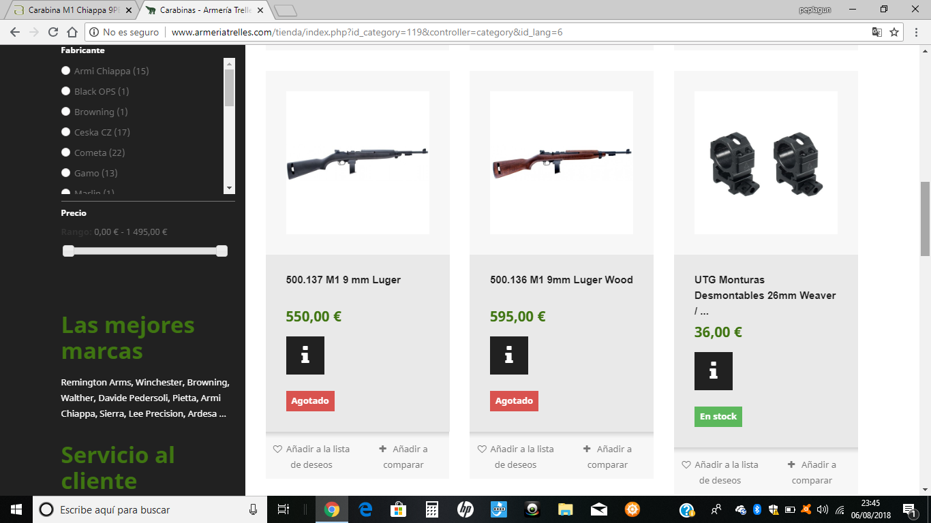
Task: Click the right price range slider handle
Action: pos(222,251)
